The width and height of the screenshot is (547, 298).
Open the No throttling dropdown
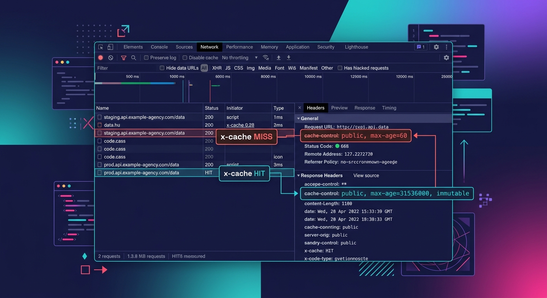pos(240,57)
